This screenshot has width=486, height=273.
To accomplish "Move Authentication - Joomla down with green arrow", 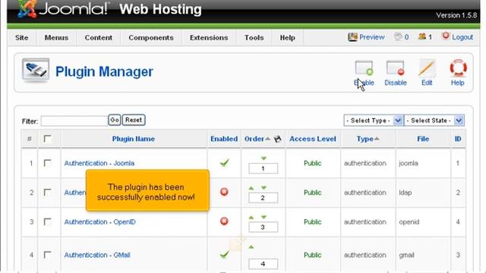I will click(264, 158).
